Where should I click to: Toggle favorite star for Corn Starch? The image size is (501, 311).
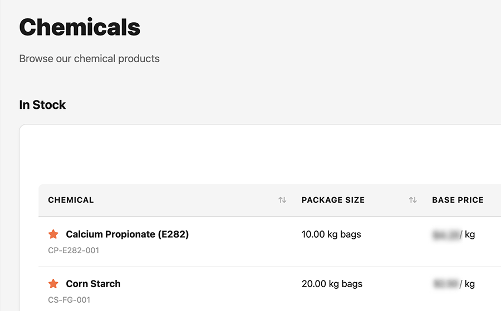pyautogui.click(x=53, y=284)
